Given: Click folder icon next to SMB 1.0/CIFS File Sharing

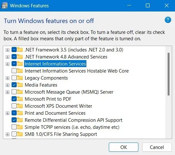Looking at the screenshot, I should 20,134.
